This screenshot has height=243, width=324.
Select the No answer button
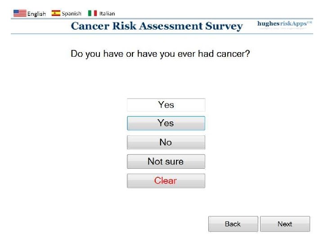[x=166, y=142]
